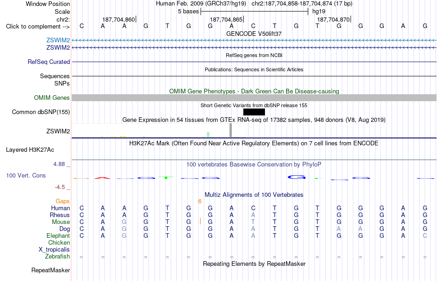Click the 100 Vert. Cons label
Image resolution: width=437 pixels, height=281 pixels.
pyautogui.click(x=26, y=176)
